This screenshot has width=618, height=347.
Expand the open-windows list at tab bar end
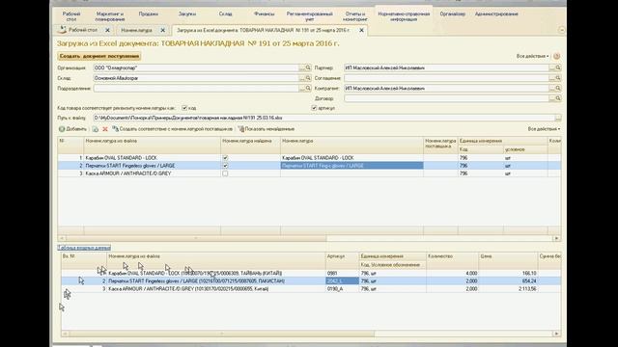(x=562, y=30)
